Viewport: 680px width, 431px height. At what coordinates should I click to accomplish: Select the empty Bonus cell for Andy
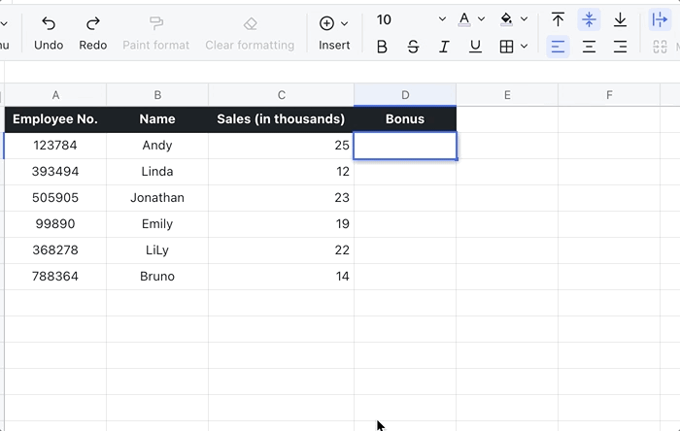(x=405, y=146)
